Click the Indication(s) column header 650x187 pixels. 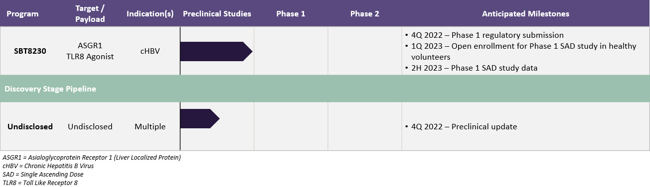(150, 14)
